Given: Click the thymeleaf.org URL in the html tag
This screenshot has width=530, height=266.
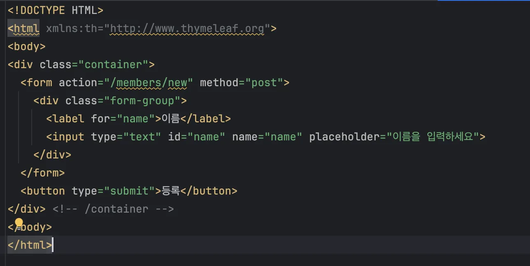Looking at the screenshot, I should click(187, 28).
